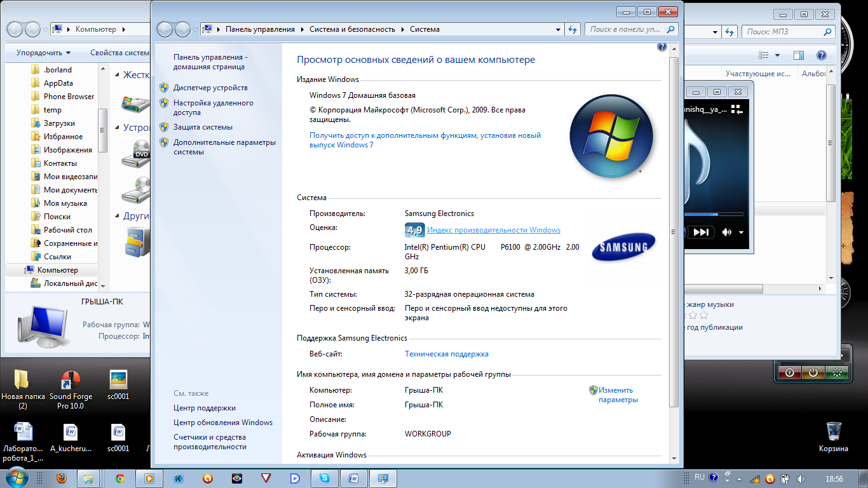The image size is (868, 488).
Task: Click the media player seek bar
Action: point(714,214)
